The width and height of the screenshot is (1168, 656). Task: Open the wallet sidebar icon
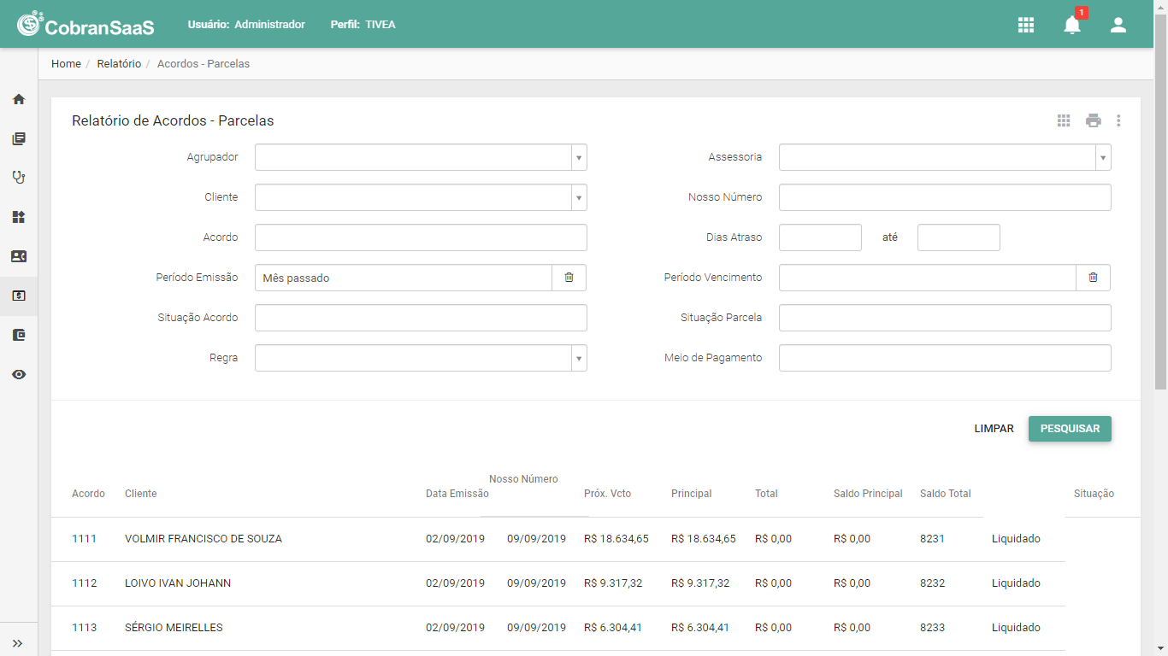[19, 335]
